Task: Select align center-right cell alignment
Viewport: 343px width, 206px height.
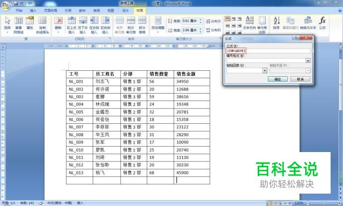Action: (x=239, y=26)
